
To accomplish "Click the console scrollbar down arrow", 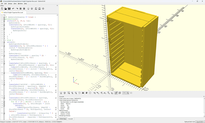I will point(204,116).
